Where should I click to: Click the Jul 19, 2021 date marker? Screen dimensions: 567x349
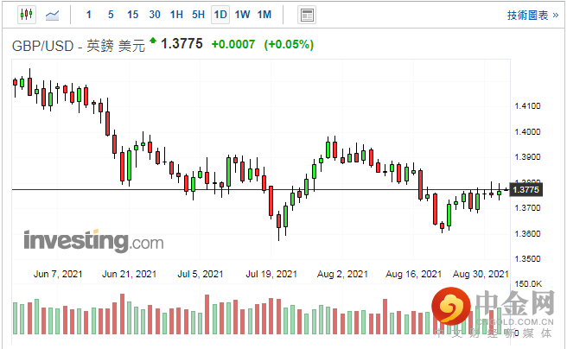click(271, 273)
